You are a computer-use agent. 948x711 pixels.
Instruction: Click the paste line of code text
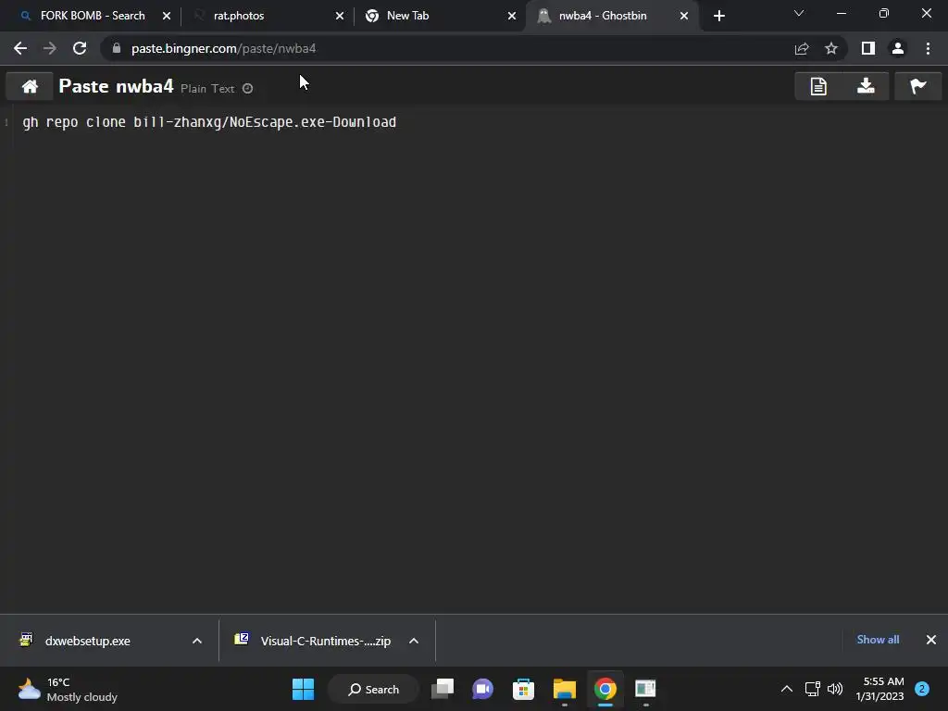click(209, 122)
